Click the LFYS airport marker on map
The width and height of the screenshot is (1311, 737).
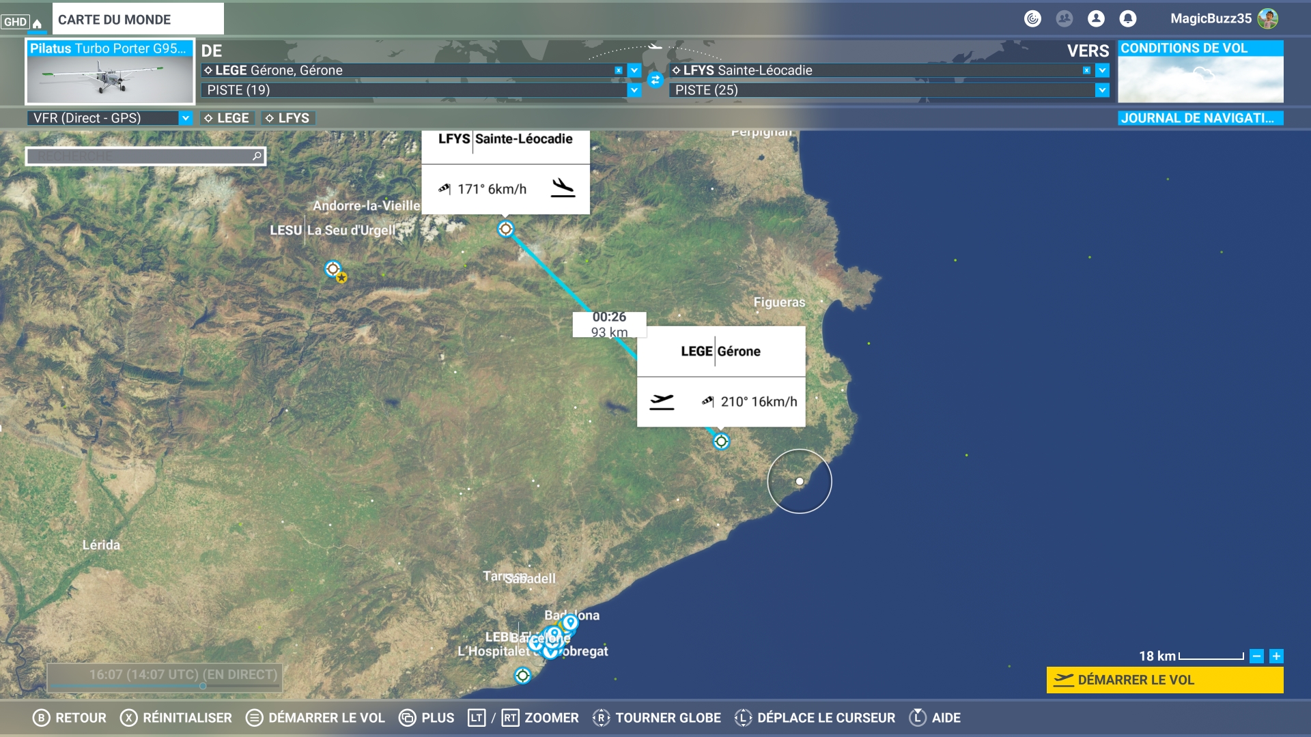click(505, 229)
